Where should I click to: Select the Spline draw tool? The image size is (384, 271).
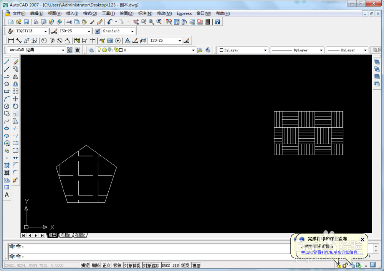pyautogui.click(x=7, y=121)
